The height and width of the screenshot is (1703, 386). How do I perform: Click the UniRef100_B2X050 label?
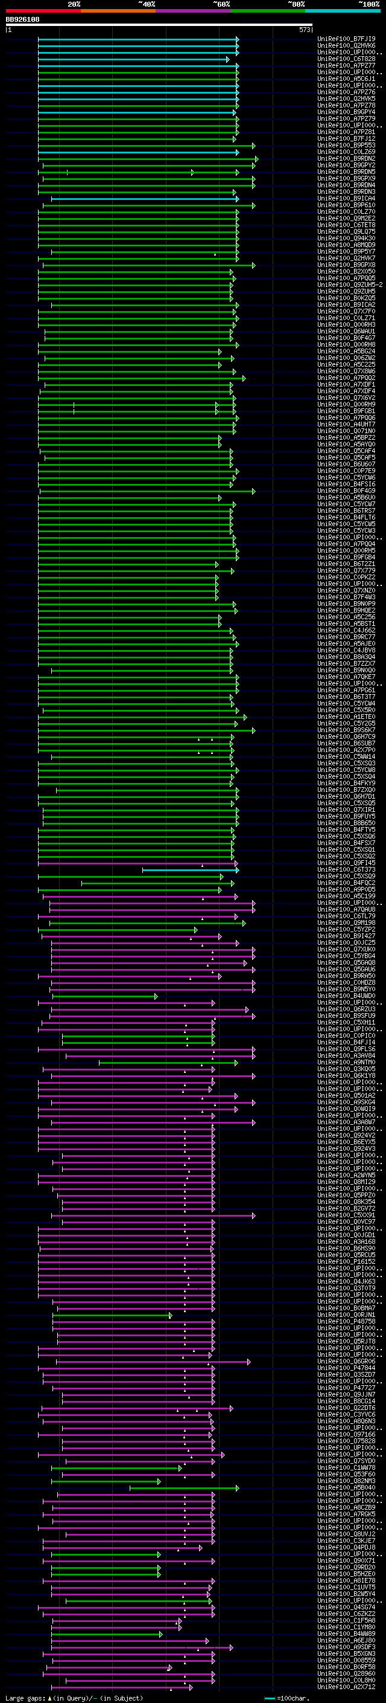346,272
